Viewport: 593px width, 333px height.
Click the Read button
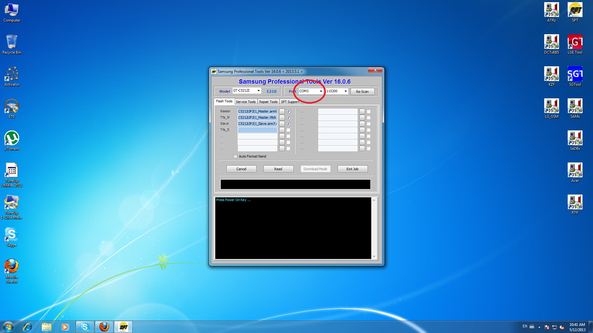278,169
